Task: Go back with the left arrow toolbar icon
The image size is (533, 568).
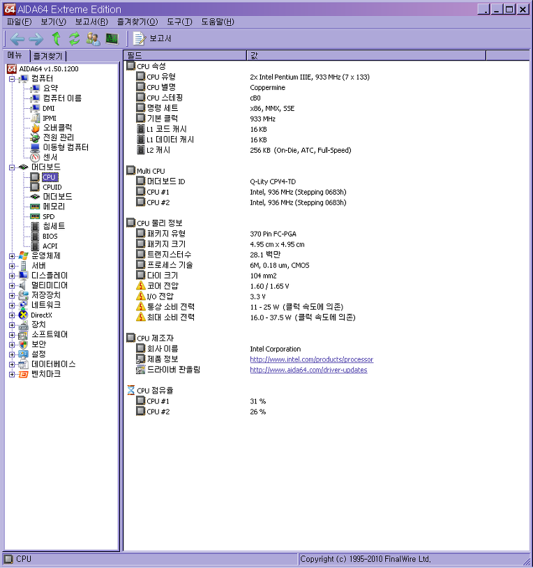Action: [x=17, y=38]
